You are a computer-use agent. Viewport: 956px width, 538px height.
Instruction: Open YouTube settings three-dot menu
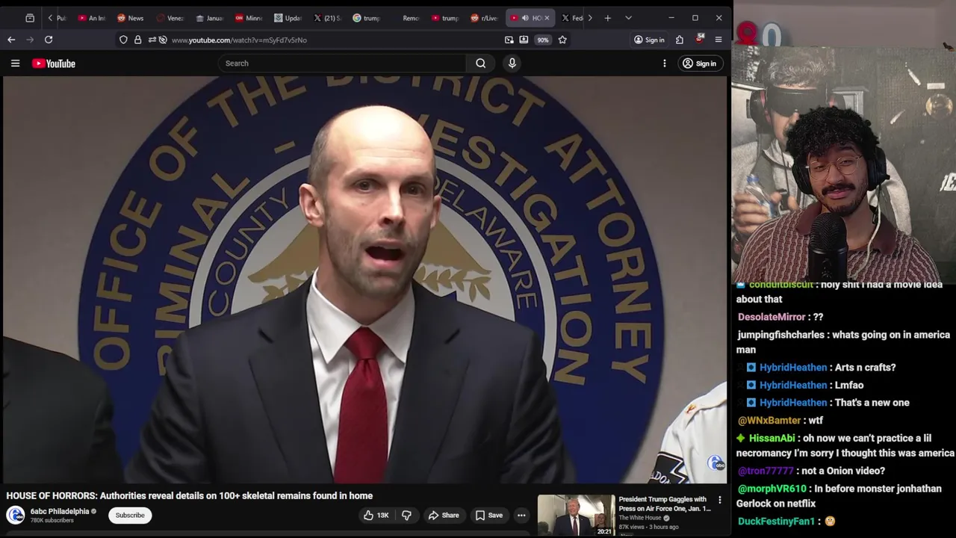click(x=665, y=64)
